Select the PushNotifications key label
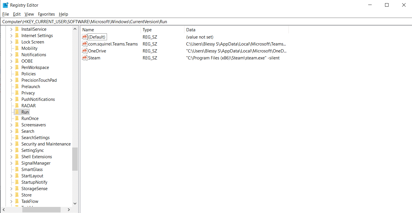 (38, 99)
